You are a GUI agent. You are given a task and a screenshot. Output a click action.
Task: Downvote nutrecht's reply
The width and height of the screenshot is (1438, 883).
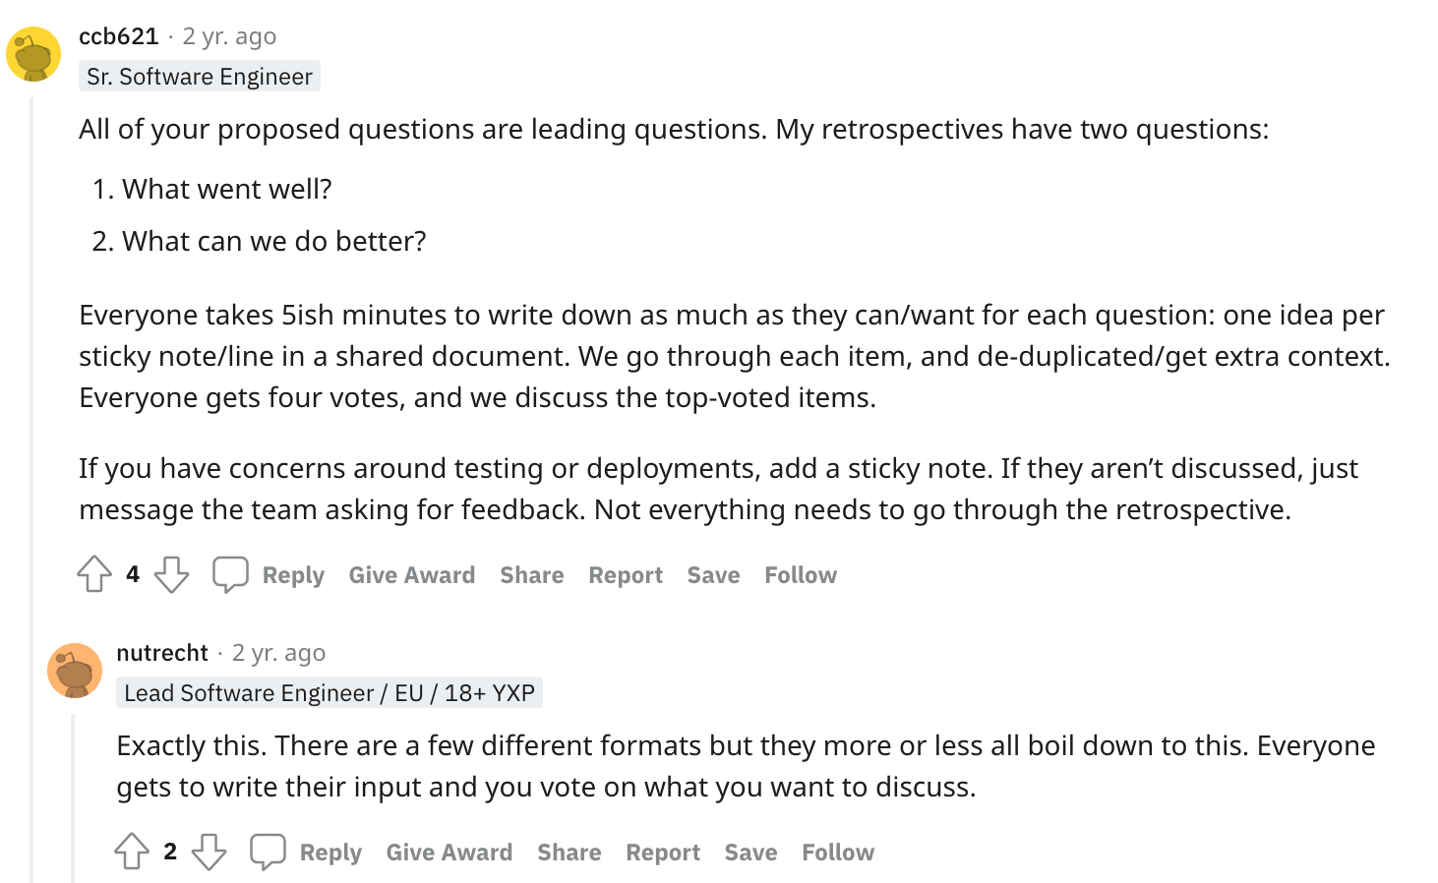209,852
